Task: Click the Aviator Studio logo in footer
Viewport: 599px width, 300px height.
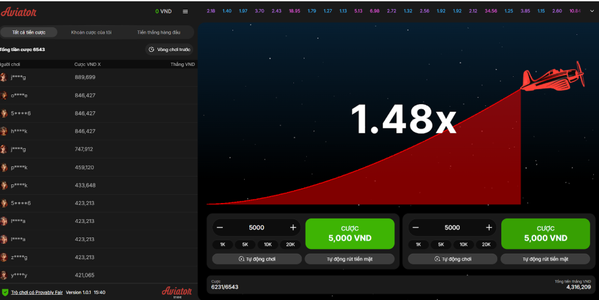Action: (x=177, y=292)
